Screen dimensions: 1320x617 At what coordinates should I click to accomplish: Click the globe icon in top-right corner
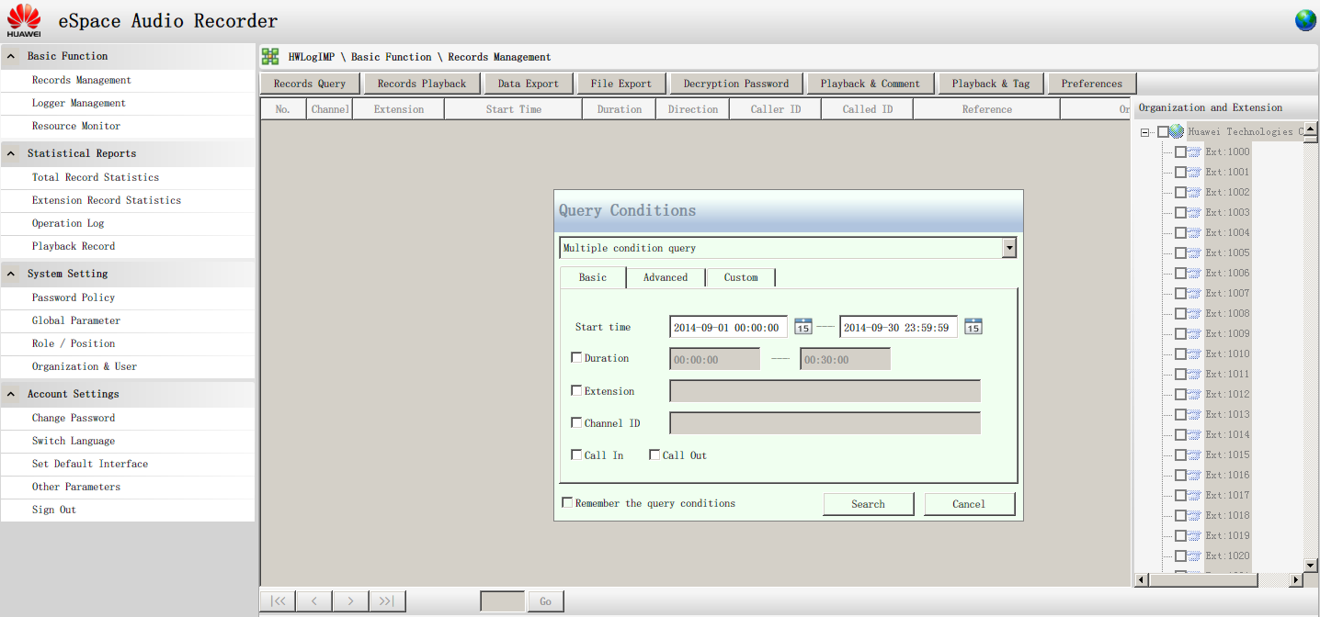[x=1305, y=20]
